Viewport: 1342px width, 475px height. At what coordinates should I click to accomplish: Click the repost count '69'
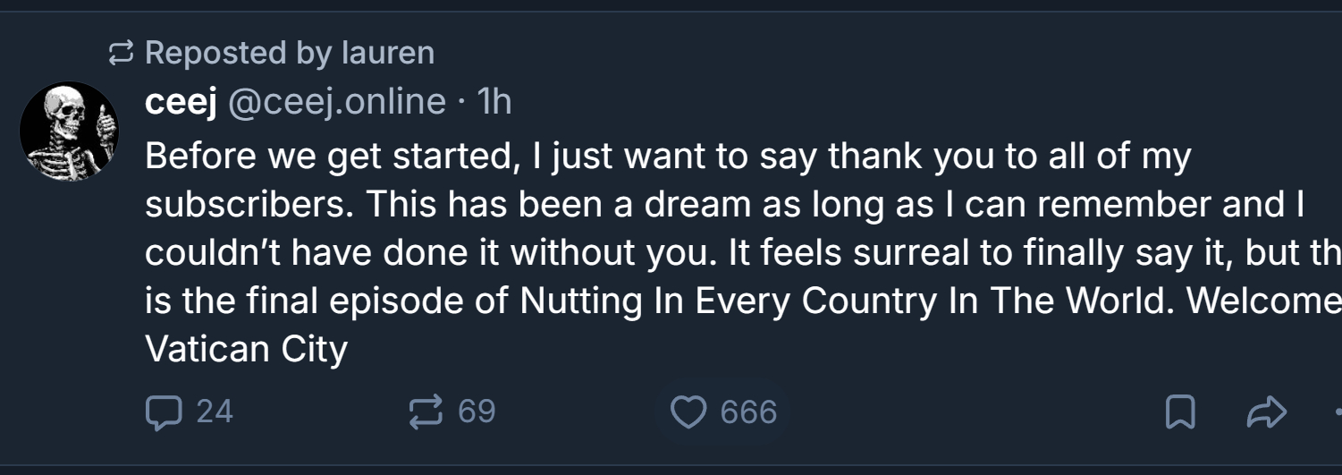click(x=477, y=412)
